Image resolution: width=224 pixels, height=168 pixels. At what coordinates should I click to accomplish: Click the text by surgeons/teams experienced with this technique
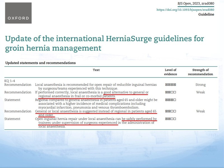78,88
